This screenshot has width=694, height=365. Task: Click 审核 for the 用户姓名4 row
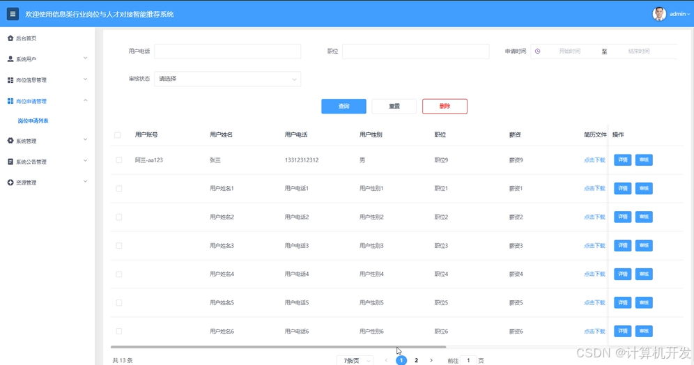(644, 274)
